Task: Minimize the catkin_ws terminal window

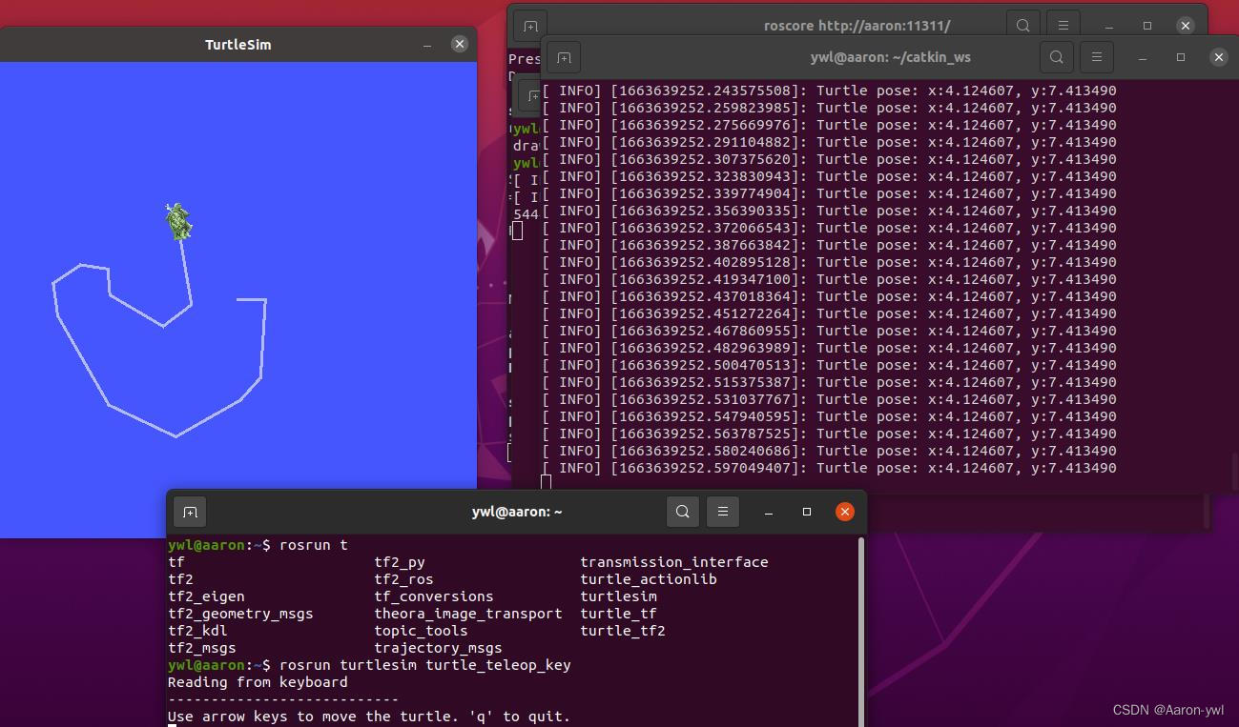Action: (1143, 57)
